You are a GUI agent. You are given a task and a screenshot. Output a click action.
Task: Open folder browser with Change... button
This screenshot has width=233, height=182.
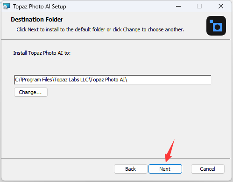[x=31, y=92]
